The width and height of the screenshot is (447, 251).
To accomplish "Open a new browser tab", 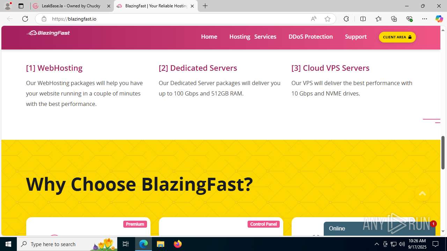I will tap(205, 6).
